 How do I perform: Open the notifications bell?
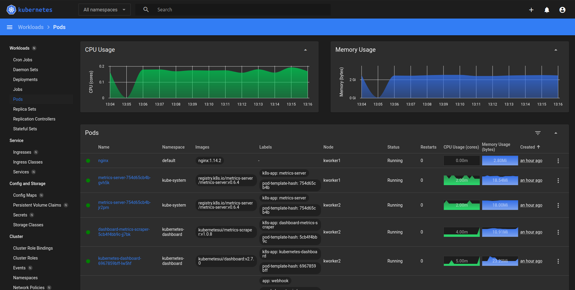coord(547,10)
